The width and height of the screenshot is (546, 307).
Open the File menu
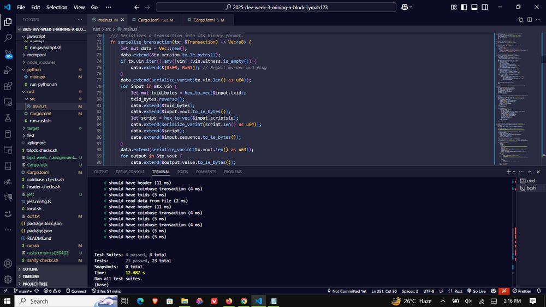coord(21,7)
